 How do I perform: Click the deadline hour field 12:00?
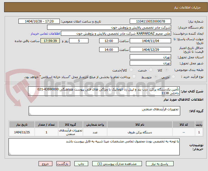(x=109, y=41)
